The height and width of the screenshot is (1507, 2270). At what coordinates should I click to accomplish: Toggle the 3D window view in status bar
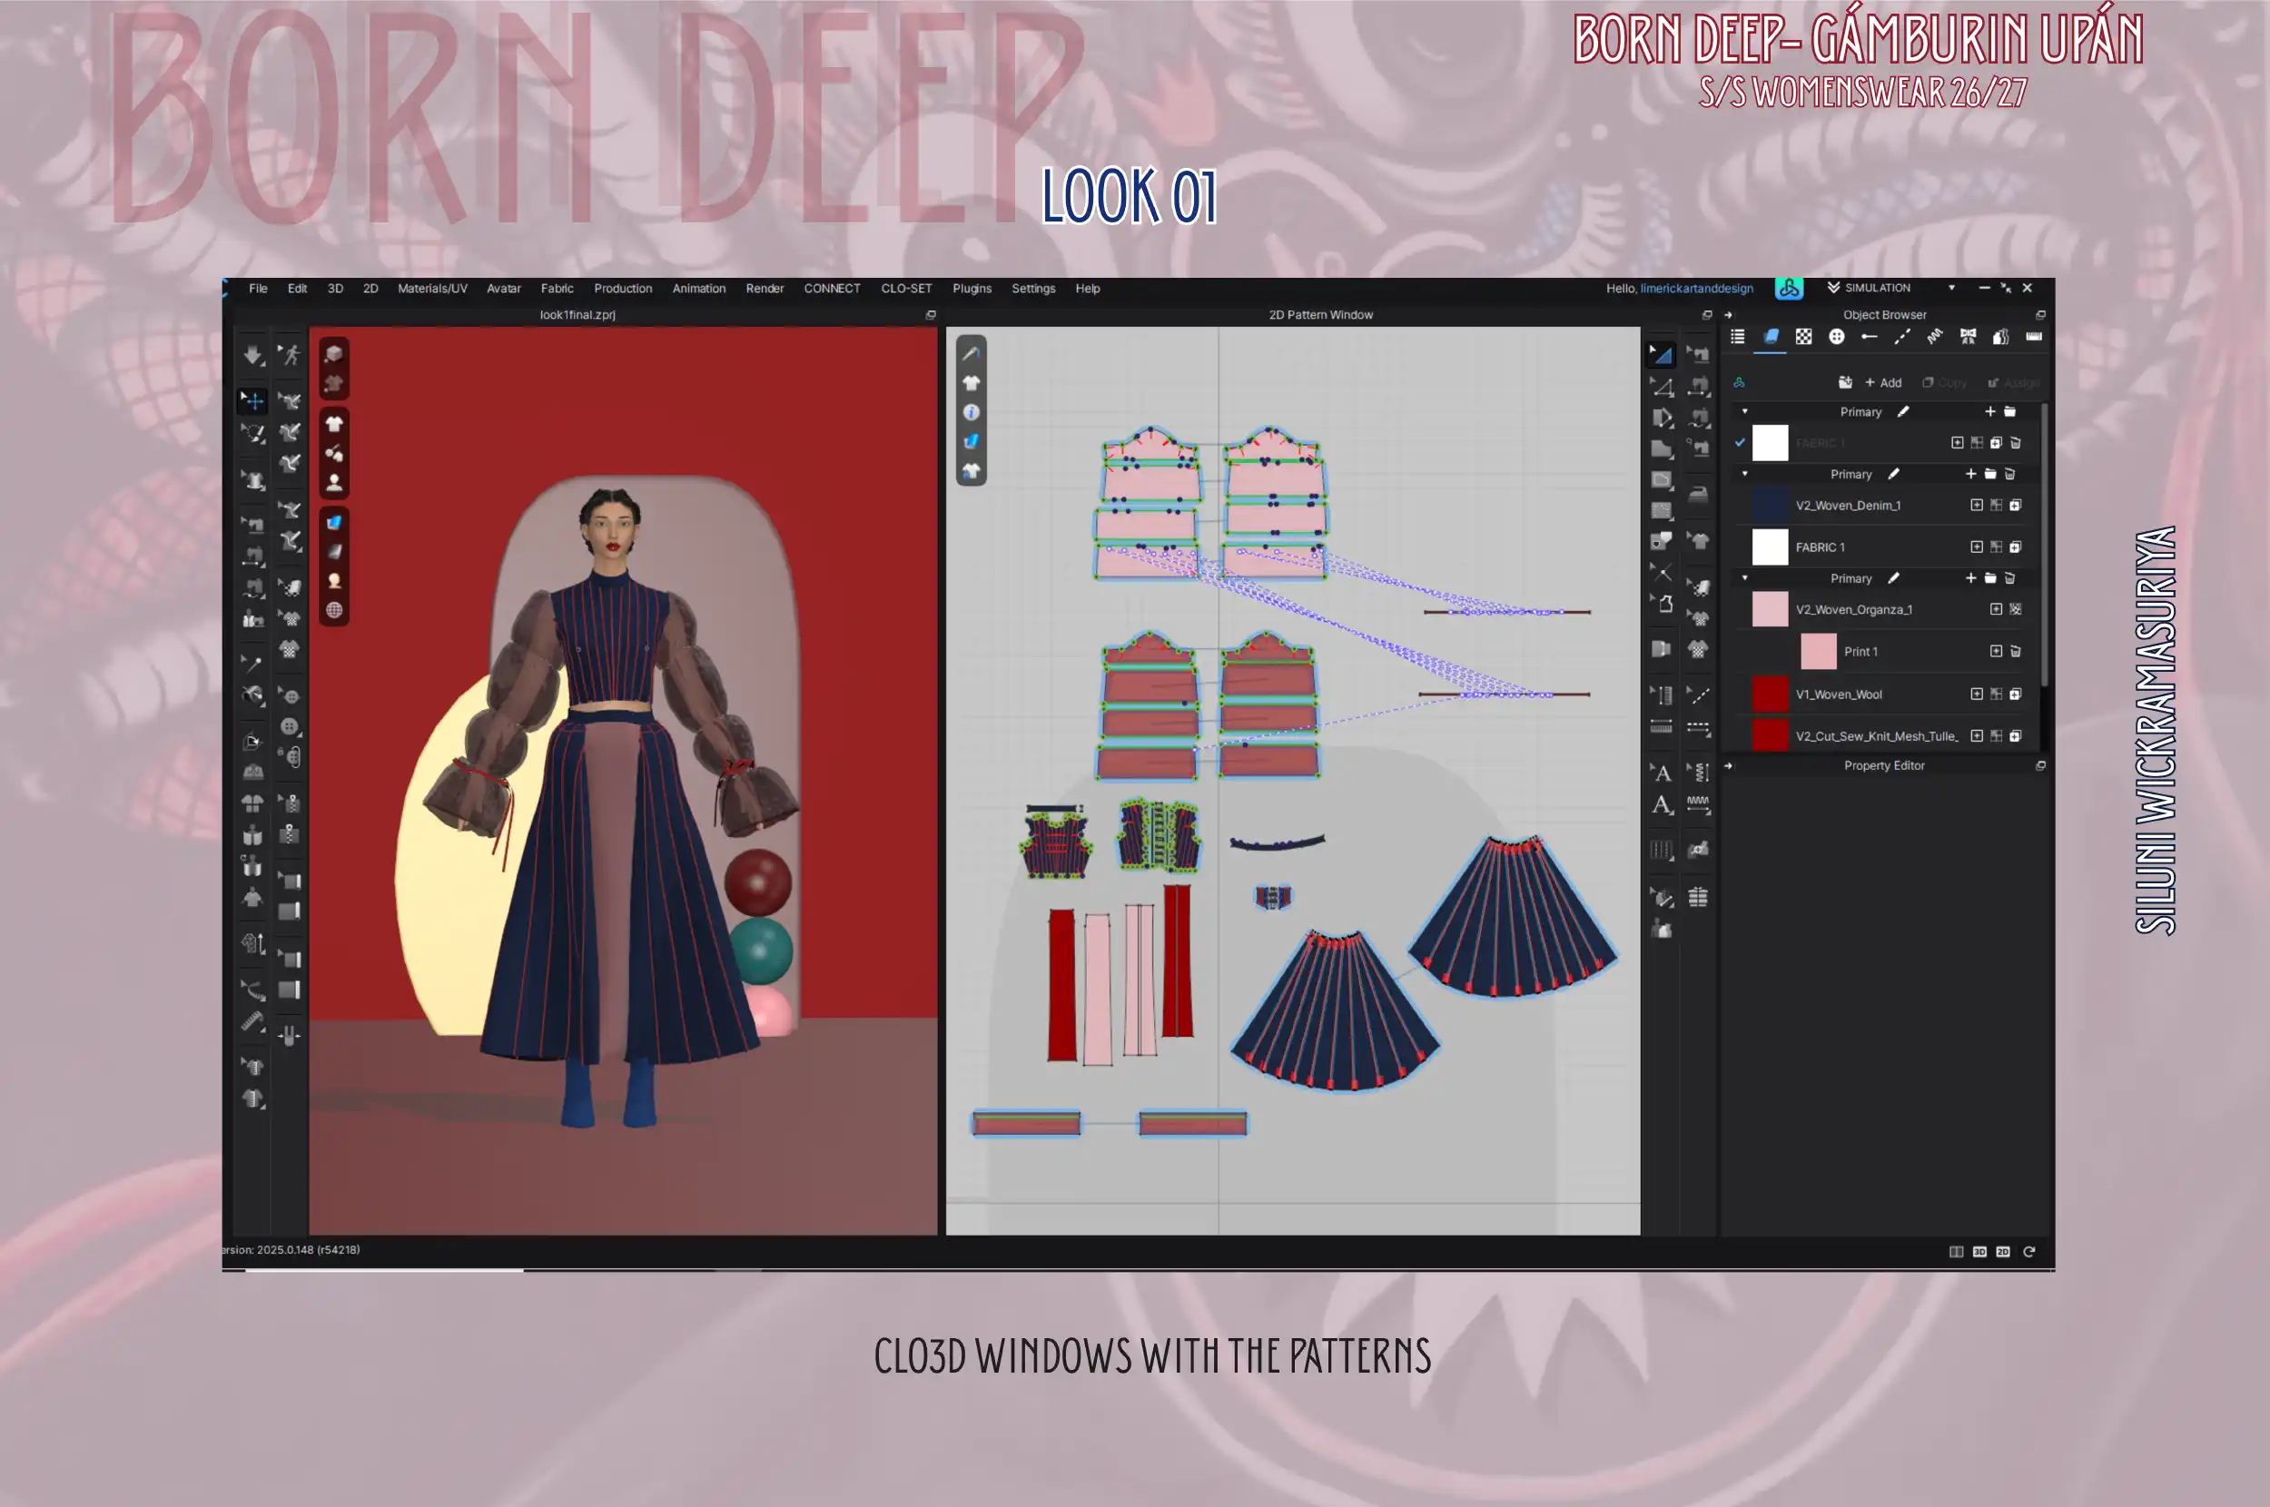(1979, 1251)
